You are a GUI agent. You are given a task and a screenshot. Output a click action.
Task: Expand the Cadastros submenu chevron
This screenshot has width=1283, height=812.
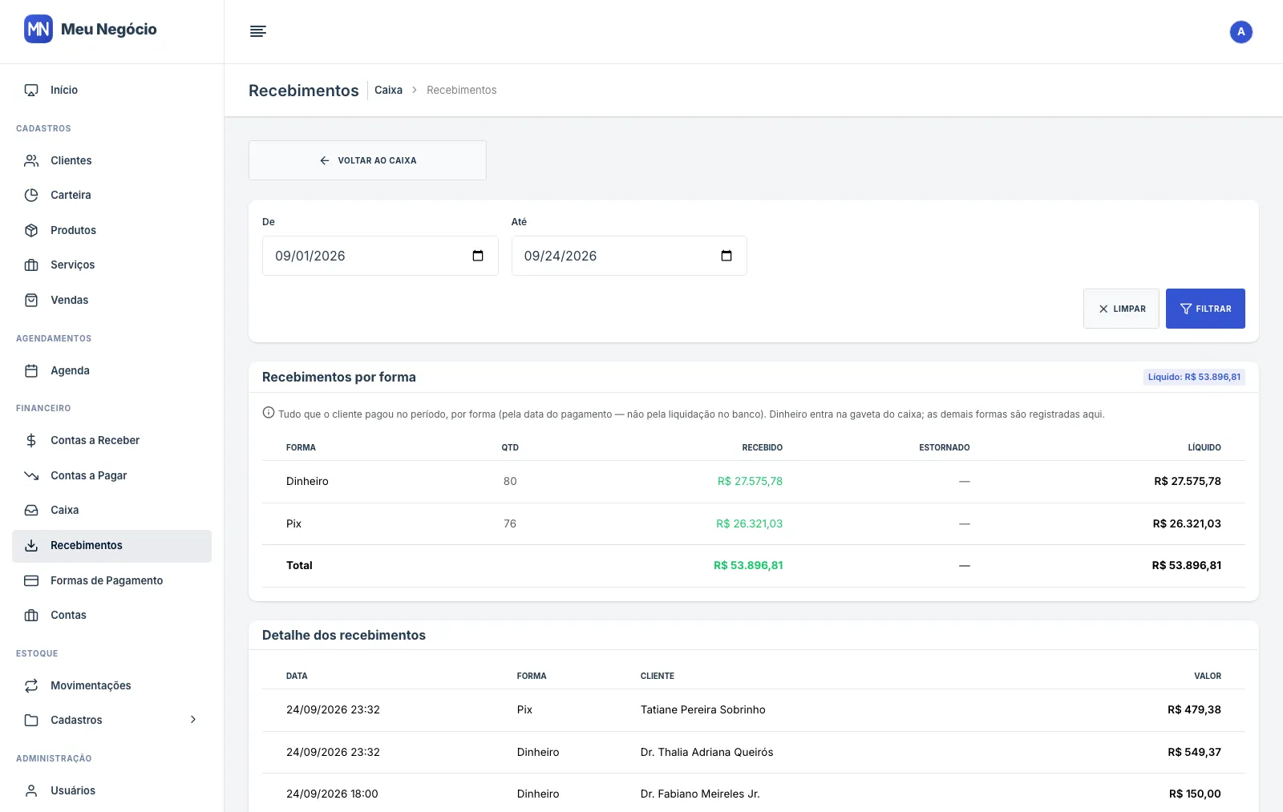pos(193,720)
